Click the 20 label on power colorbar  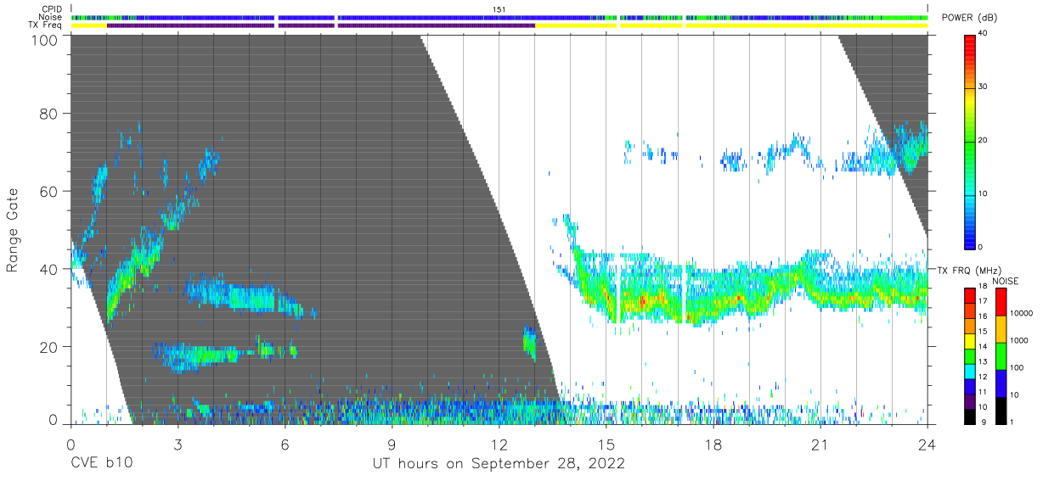(x=983, y=140)
